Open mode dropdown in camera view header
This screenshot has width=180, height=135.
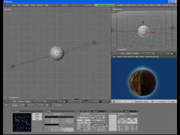click(x=148, y=53)
